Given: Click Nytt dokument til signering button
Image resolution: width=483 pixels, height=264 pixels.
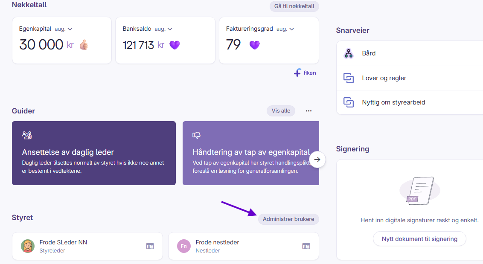Looking at the screenshot, I should pyautogui.click(x=419, y=239).
